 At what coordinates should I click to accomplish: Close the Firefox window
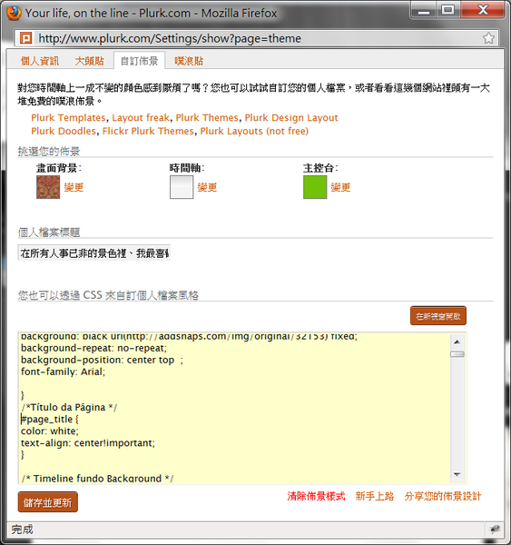point(483,10)
